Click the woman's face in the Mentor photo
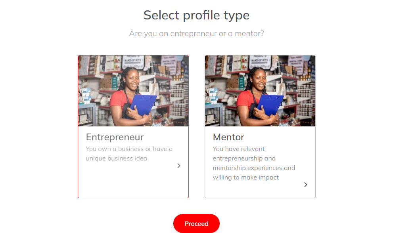The width and height of the screenshot is (414, 233). coord(259,78)
